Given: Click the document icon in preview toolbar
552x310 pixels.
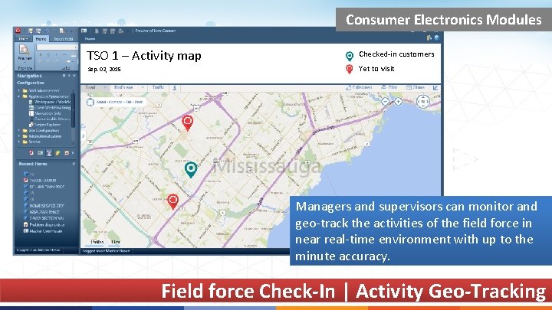Looking at the screenshot, I should (97, 31).
